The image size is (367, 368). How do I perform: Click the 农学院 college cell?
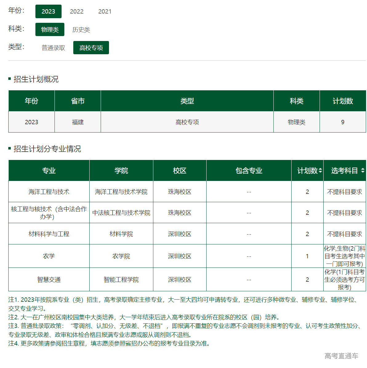point(121,256)
